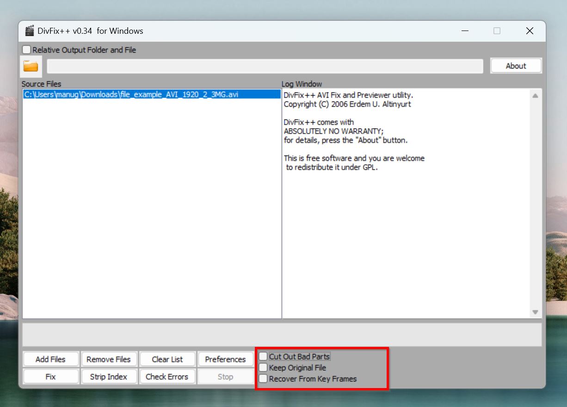Image resolution: width=567 pixels, height=407 pixels.
Task: Click the disabled Stop button
Action: click(225, 376)
